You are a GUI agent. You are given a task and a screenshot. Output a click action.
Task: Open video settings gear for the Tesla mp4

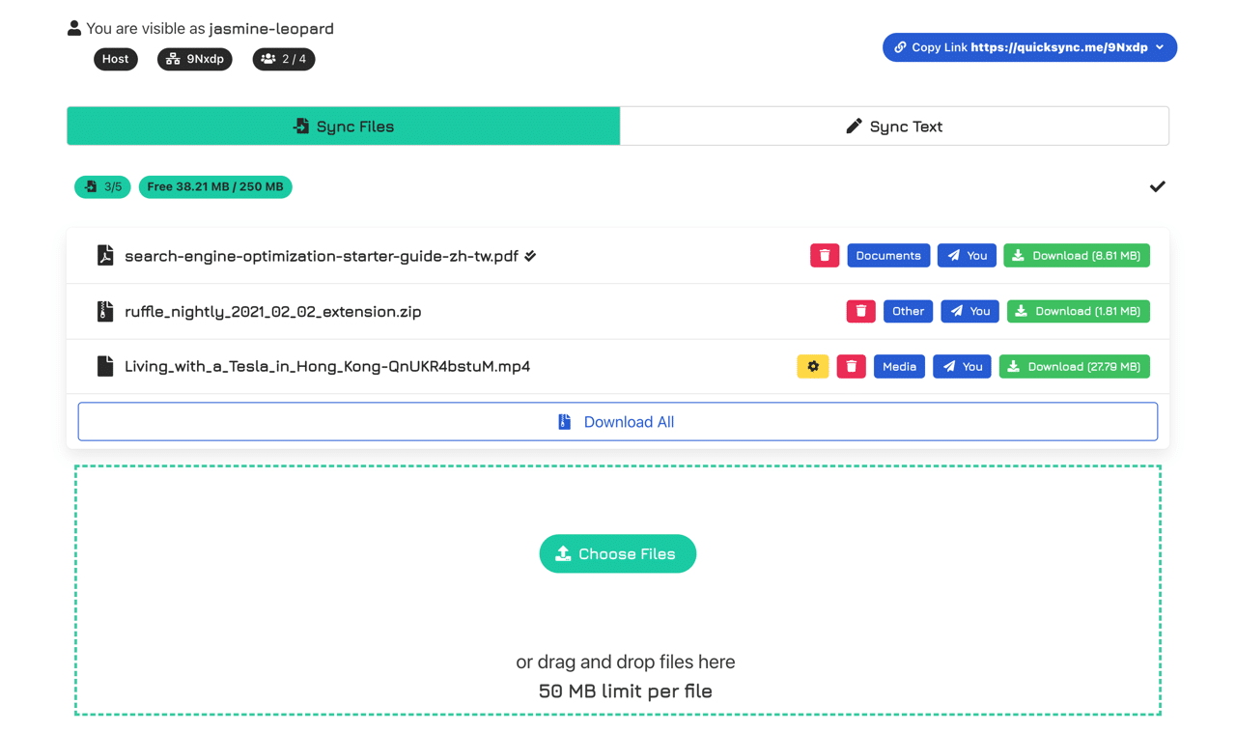pos(812,366)
